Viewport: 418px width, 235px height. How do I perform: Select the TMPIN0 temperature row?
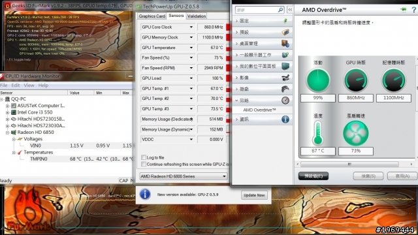(67, 159)
